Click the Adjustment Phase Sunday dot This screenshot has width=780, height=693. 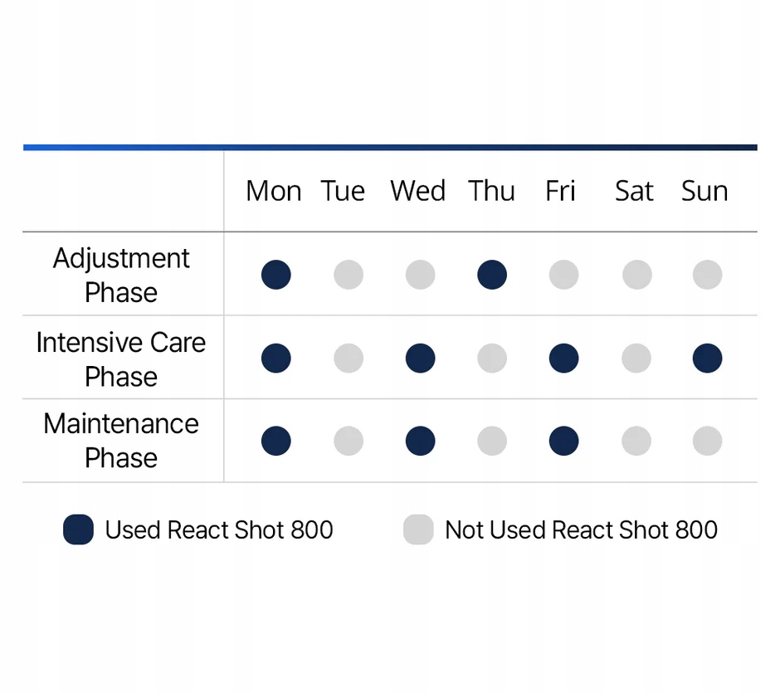[707, 275]
